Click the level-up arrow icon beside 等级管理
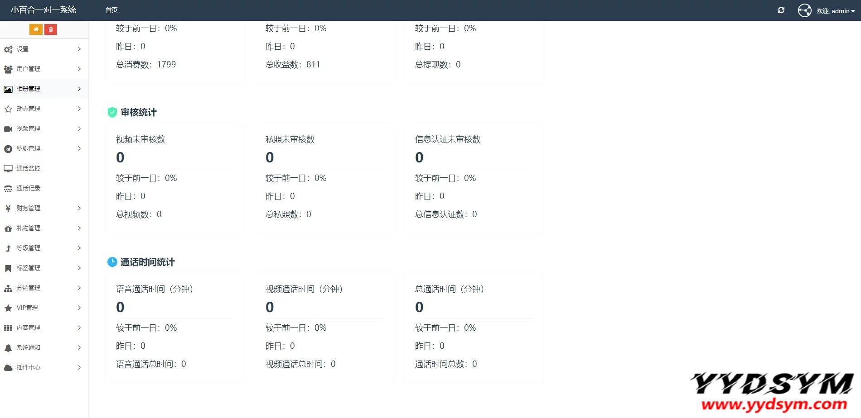The image size is (861, 418). (8, 248)
